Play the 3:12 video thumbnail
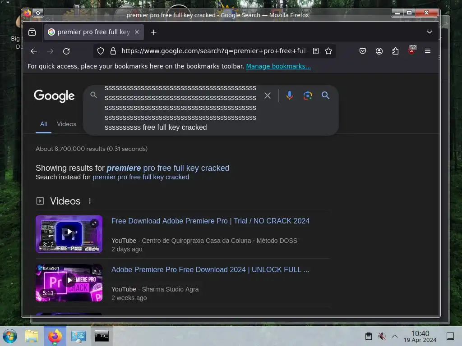 coord(69,234)
